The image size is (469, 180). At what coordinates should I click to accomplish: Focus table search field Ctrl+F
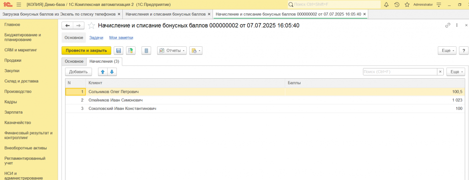coord(400,72)
